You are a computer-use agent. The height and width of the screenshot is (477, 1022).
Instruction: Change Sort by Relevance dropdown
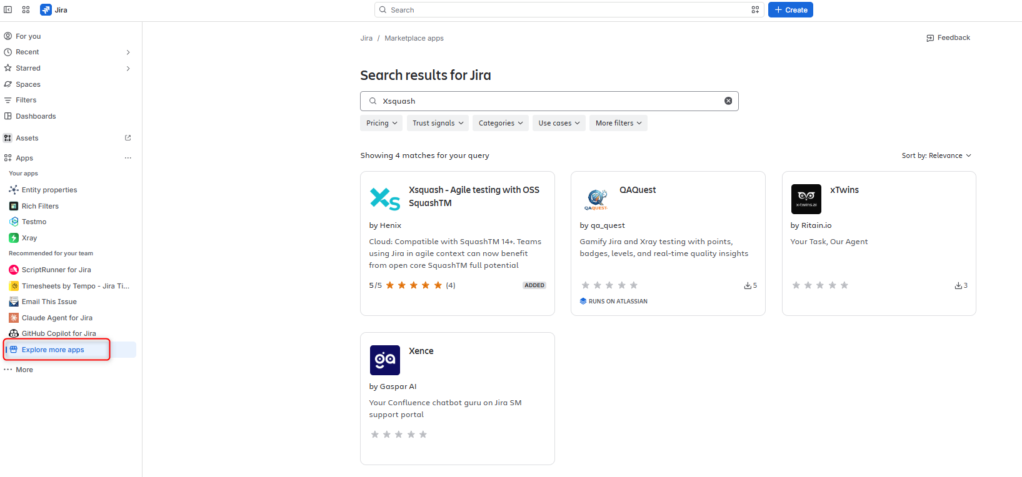936,155
